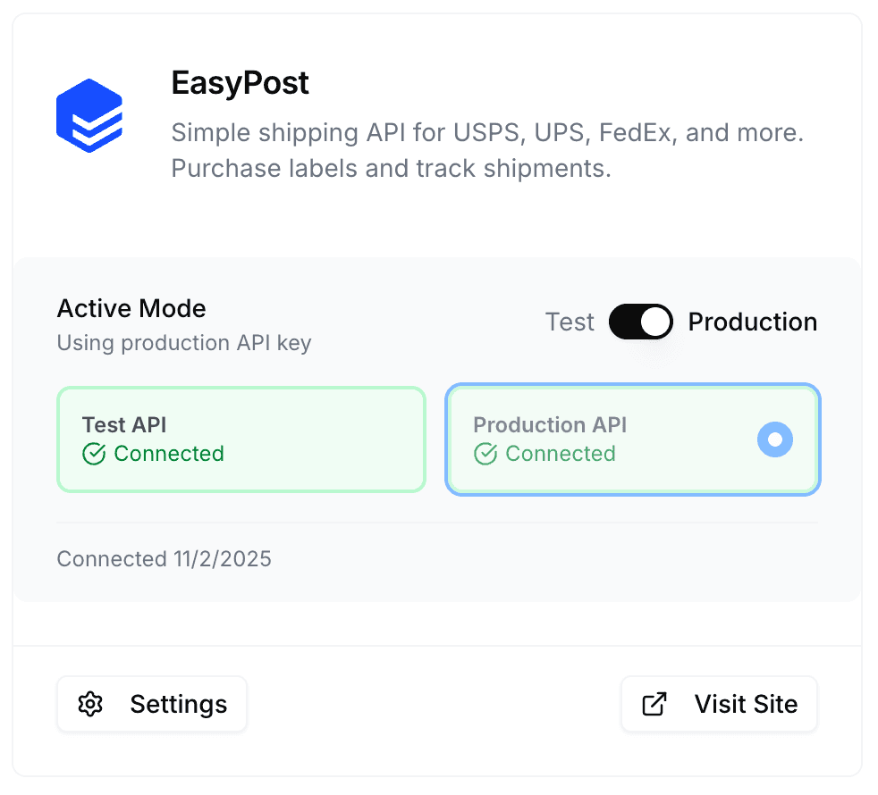This screenshot has width=878, height=795.
Task: Click the Connected 11/2/2025 date text
Action: point(164,558)
